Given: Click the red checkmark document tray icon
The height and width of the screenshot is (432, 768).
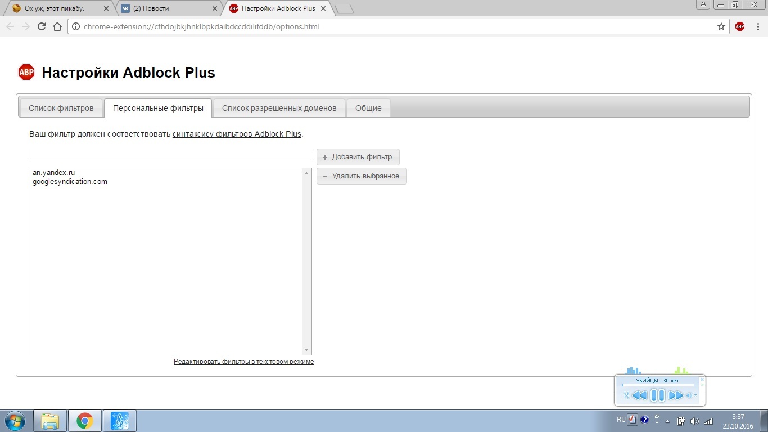Looking at the screenshot, I should point(633,420).
